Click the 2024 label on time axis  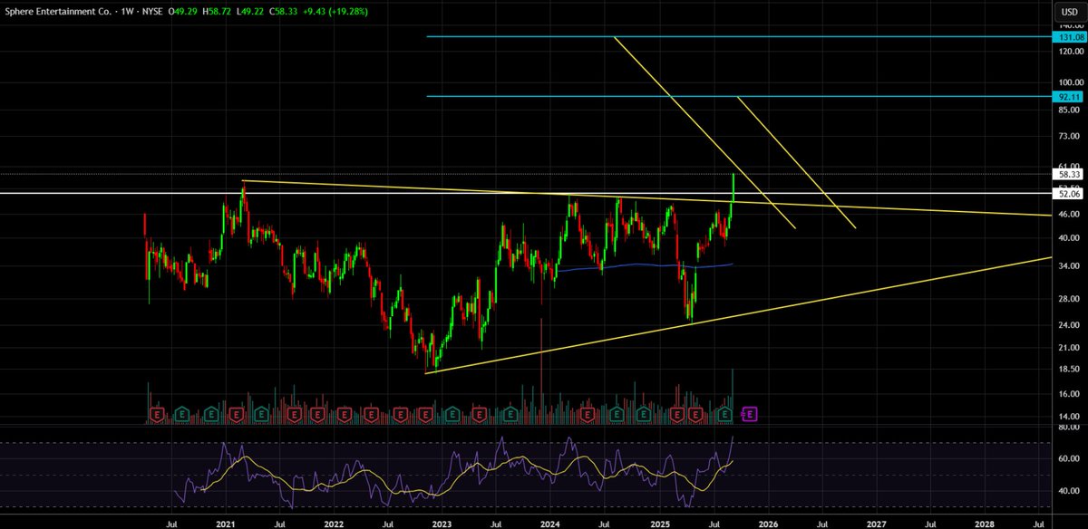click(549, 523)
